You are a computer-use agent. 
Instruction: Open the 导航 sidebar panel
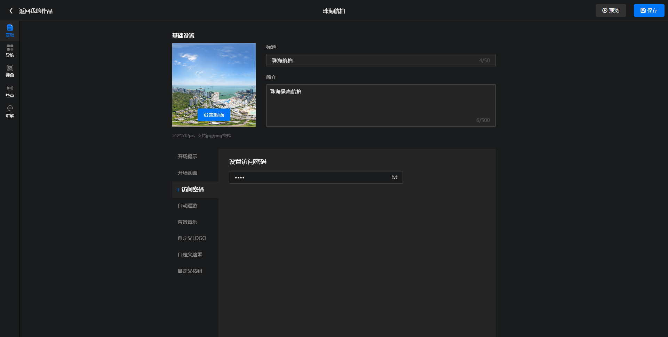10,51
